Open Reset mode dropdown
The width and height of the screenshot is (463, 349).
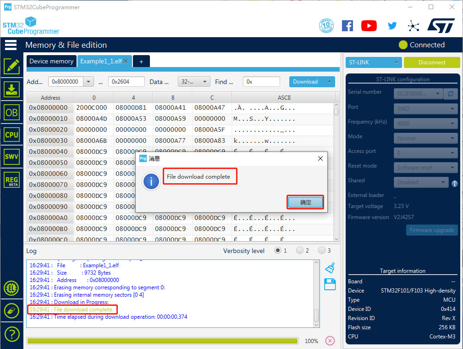[425, 168]
